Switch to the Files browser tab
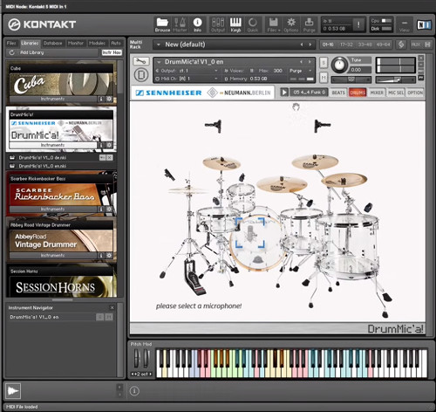This screenshot has width=436, height=412. tap(11, 43)
